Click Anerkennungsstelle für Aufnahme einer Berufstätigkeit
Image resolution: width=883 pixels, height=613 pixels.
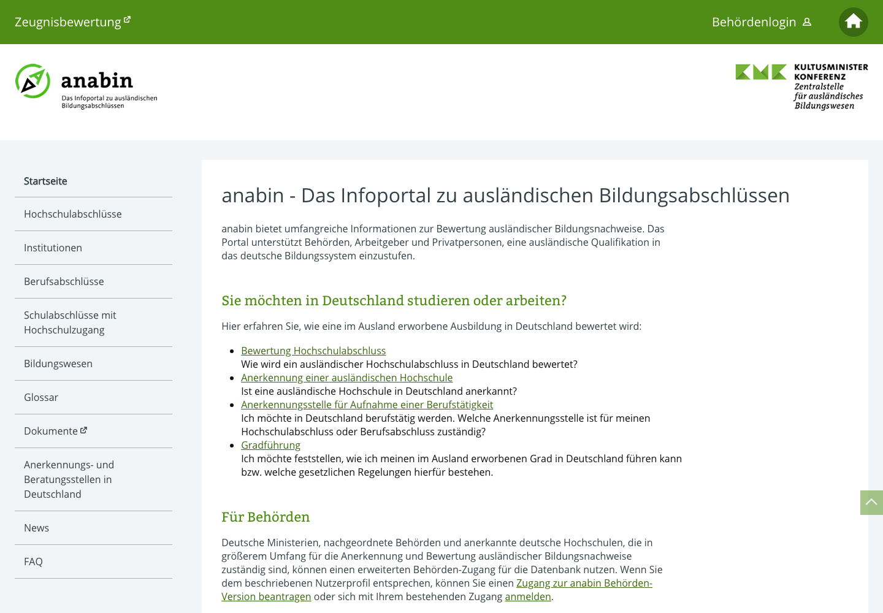(x=367, y=405)
